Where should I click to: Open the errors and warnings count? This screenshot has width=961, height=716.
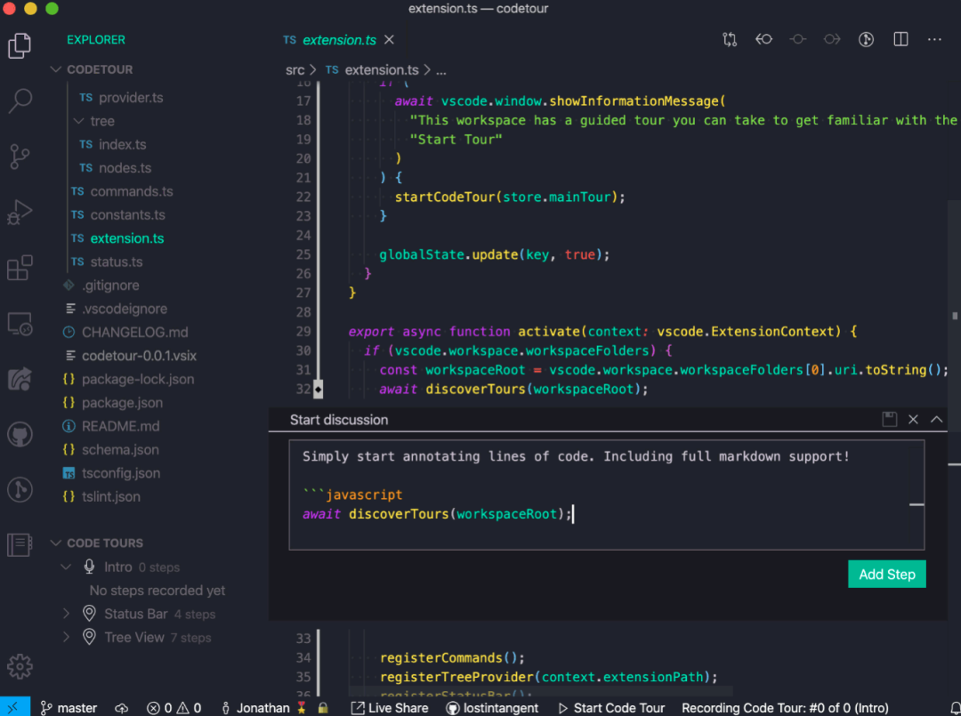[174, 707]
